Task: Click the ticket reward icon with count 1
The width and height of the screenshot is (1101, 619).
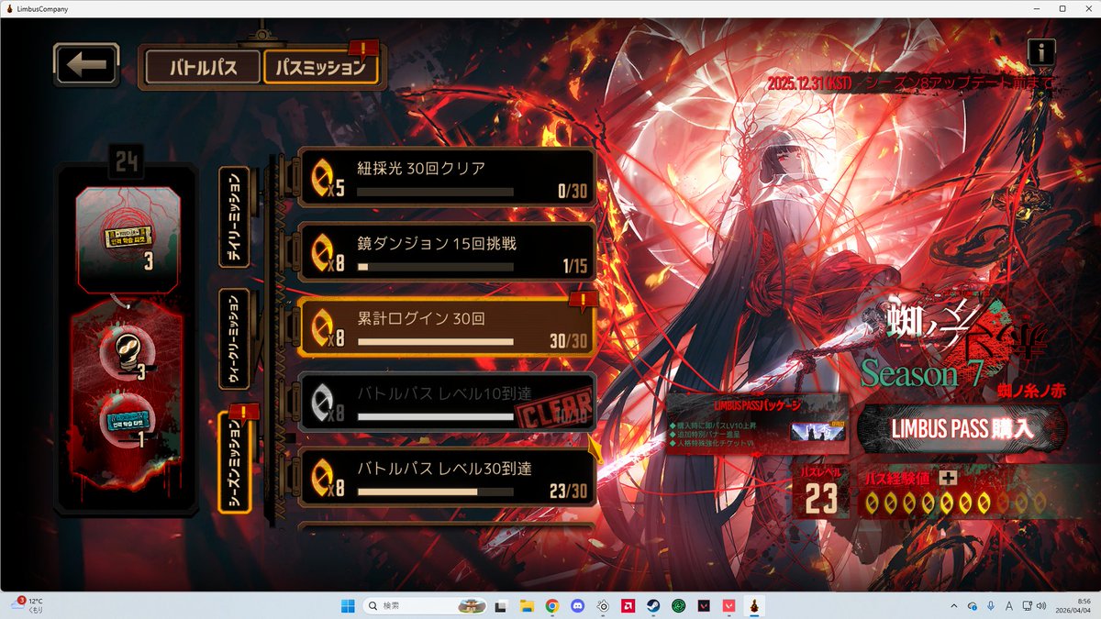Action: 127,421
